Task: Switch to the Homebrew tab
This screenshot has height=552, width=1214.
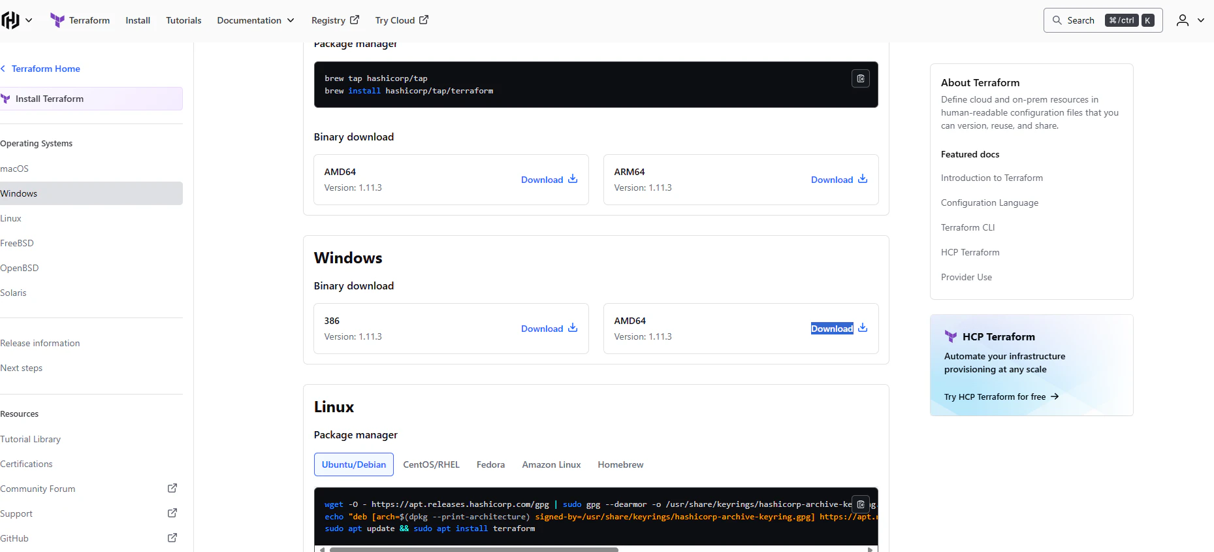Action: [620, 464]
